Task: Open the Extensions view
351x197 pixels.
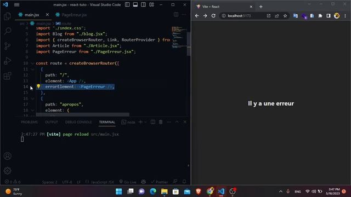Action: 7,76
